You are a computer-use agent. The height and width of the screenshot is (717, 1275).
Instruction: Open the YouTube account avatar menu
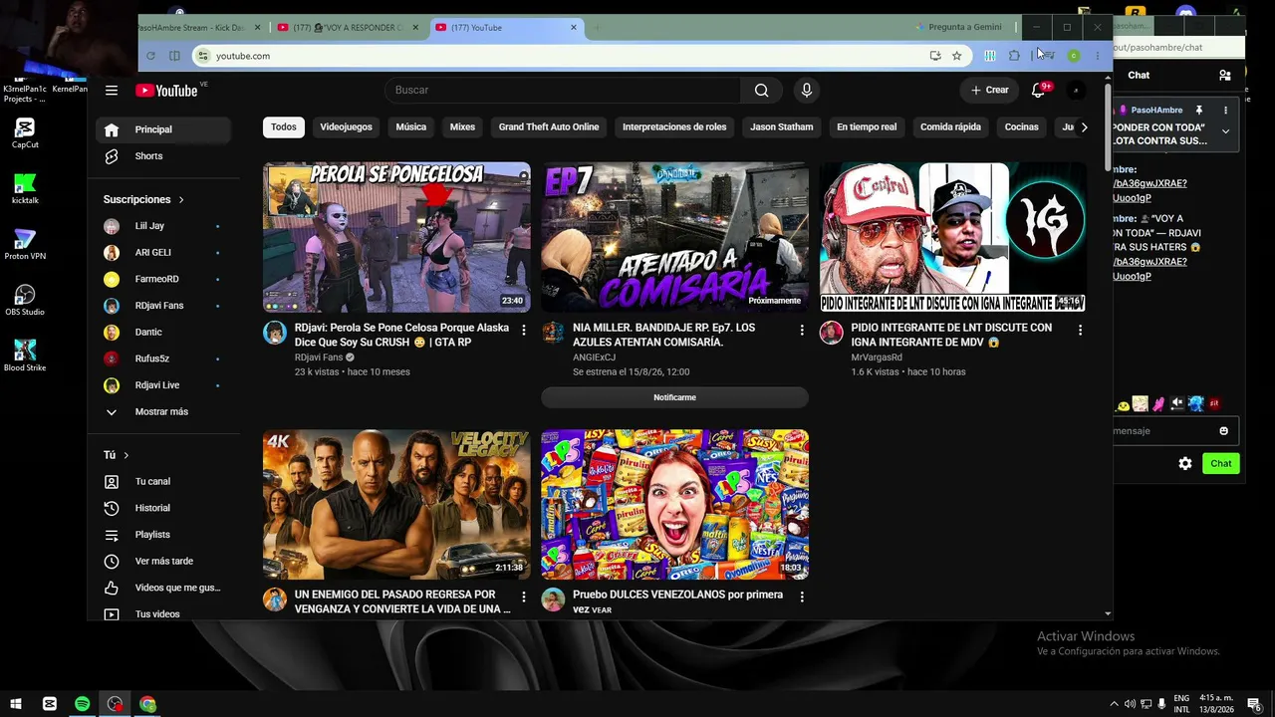(1076, 91)
